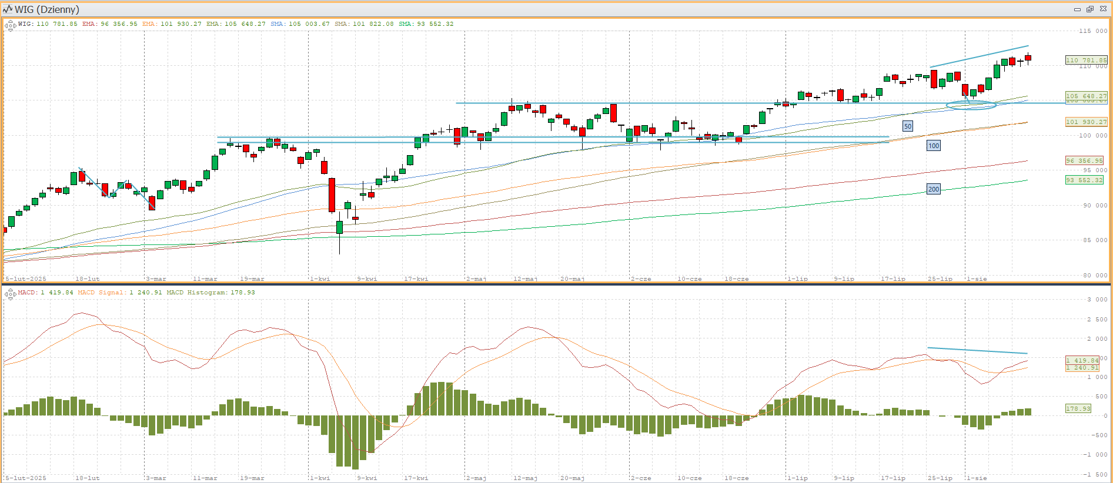Click the WIG (Dzienny) window title
This screenshot has width=1113, height=483.
point(47,9)
